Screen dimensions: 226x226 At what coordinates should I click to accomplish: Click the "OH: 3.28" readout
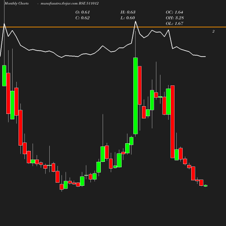pos(175,18)
